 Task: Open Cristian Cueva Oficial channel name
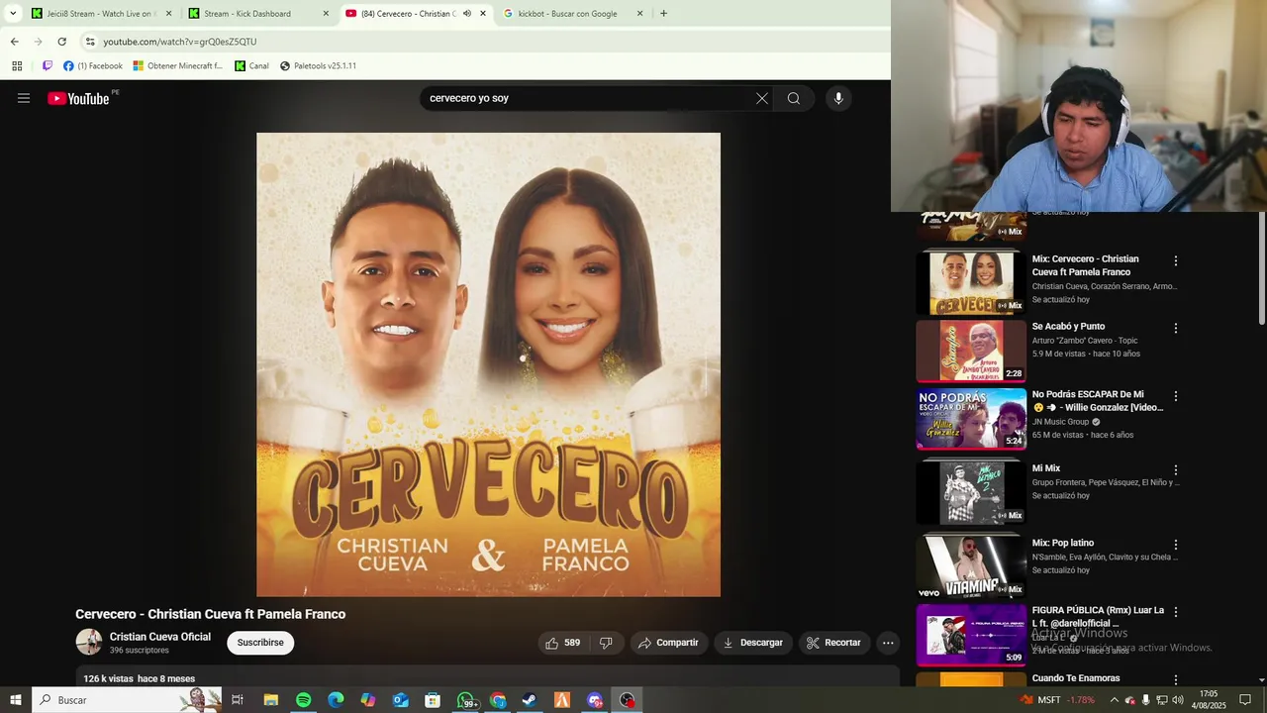(x=160, y=637)
